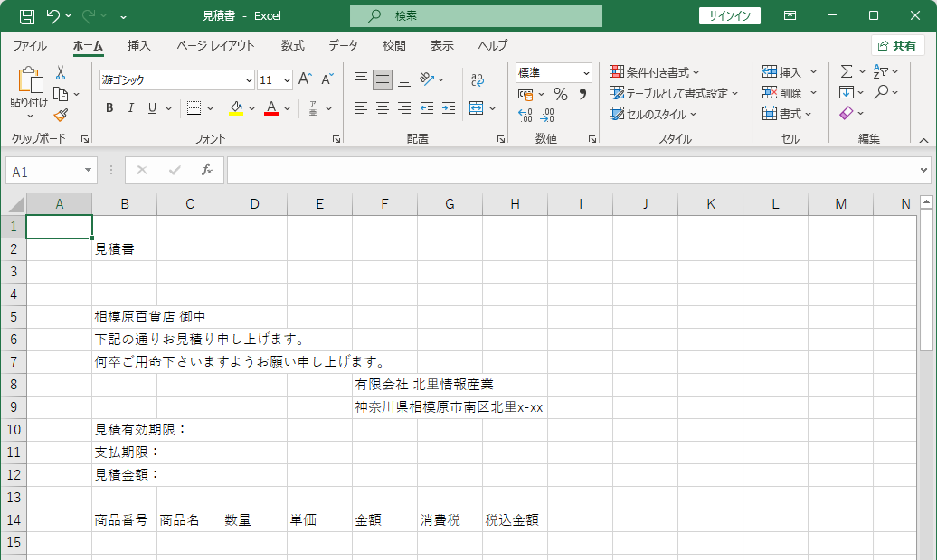The height and width of the screenshot is (560, 937).
Task: Increase decimal places icon
Action: click(x=525, y=116)
